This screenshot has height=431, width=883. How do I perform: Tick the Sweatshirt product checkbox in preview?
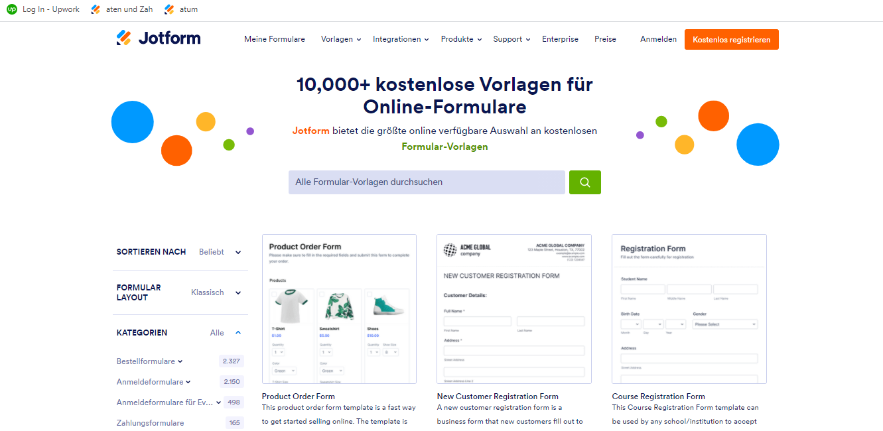[322, 293]
